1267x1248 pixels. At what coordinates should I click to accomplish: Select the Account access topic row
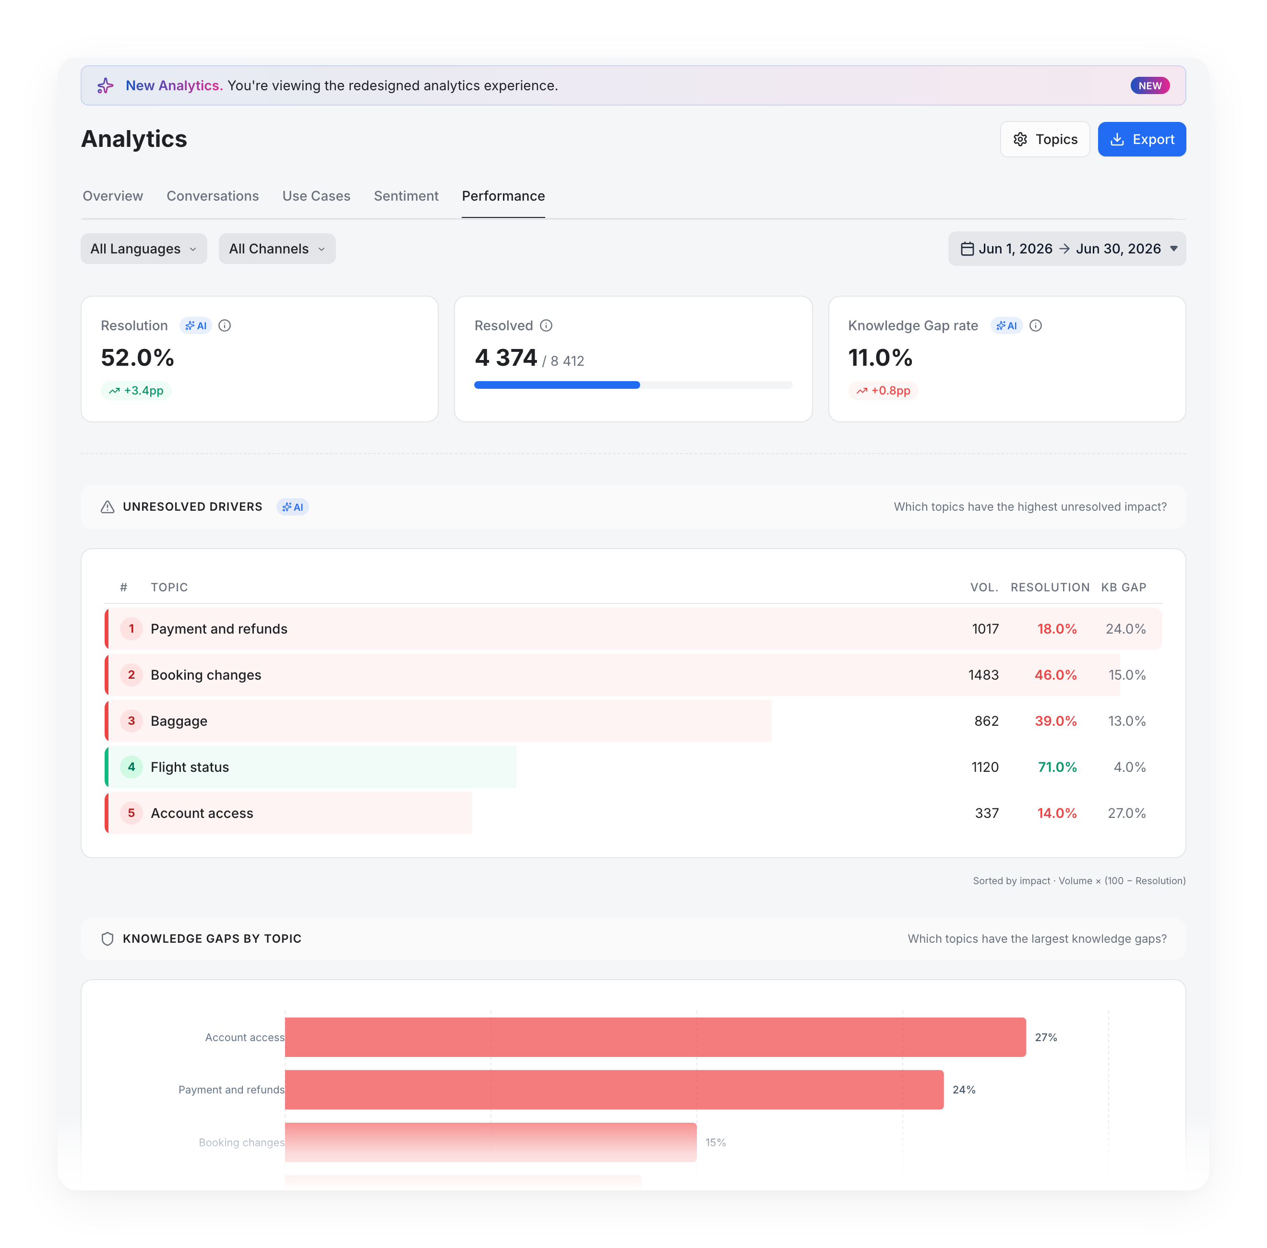tap(633, 813)
